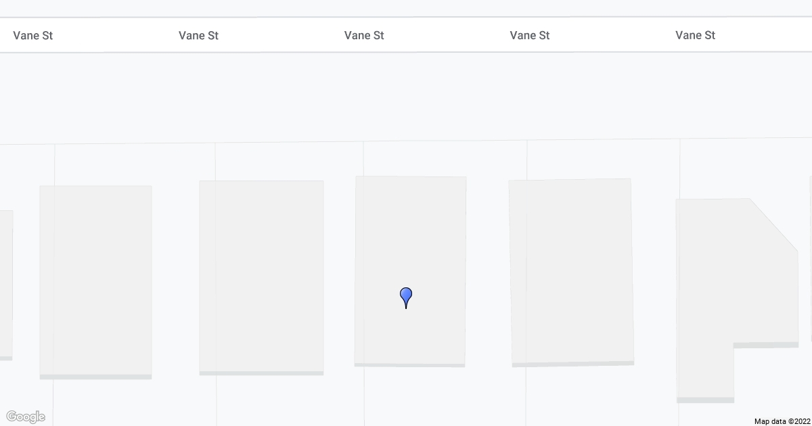
Task: Click the blue map pin marker
Action: (x=406, y=298)
